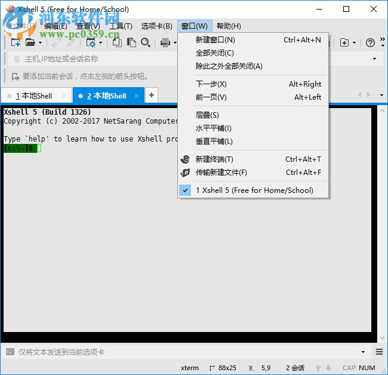This screenshot has height=375, width=388.
Task: Choose 新建窗口(N) from the menu
Action: [253, 40]
